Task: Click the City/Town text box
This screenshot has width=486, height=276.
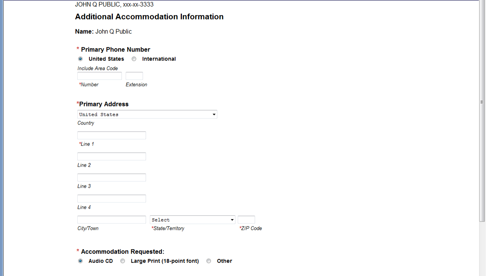Action: [x=112, y=220]
